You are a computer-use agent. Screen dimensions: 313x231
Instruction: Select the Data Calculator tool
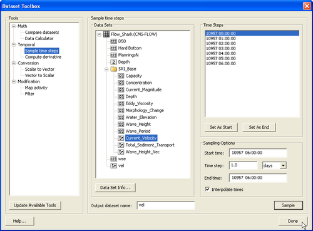click(39, 38)
